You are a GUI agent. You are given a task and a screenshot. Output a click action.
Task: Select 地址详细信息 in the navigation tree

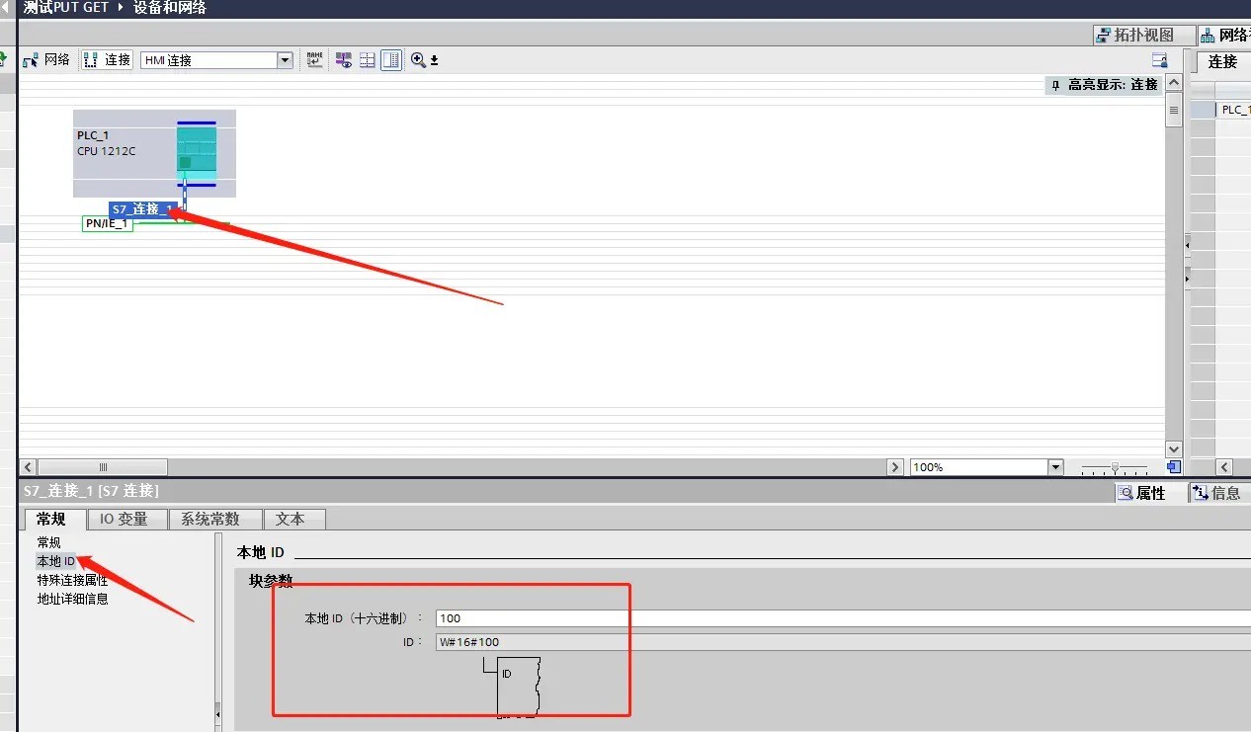pos(73,599)
